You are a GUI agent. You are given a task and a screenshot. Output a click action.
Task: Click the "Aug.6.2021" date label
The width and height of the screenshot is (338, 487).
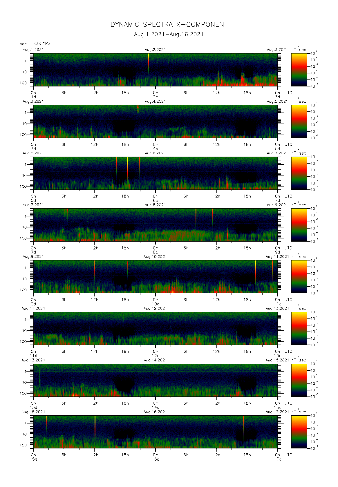coord(155,153)
